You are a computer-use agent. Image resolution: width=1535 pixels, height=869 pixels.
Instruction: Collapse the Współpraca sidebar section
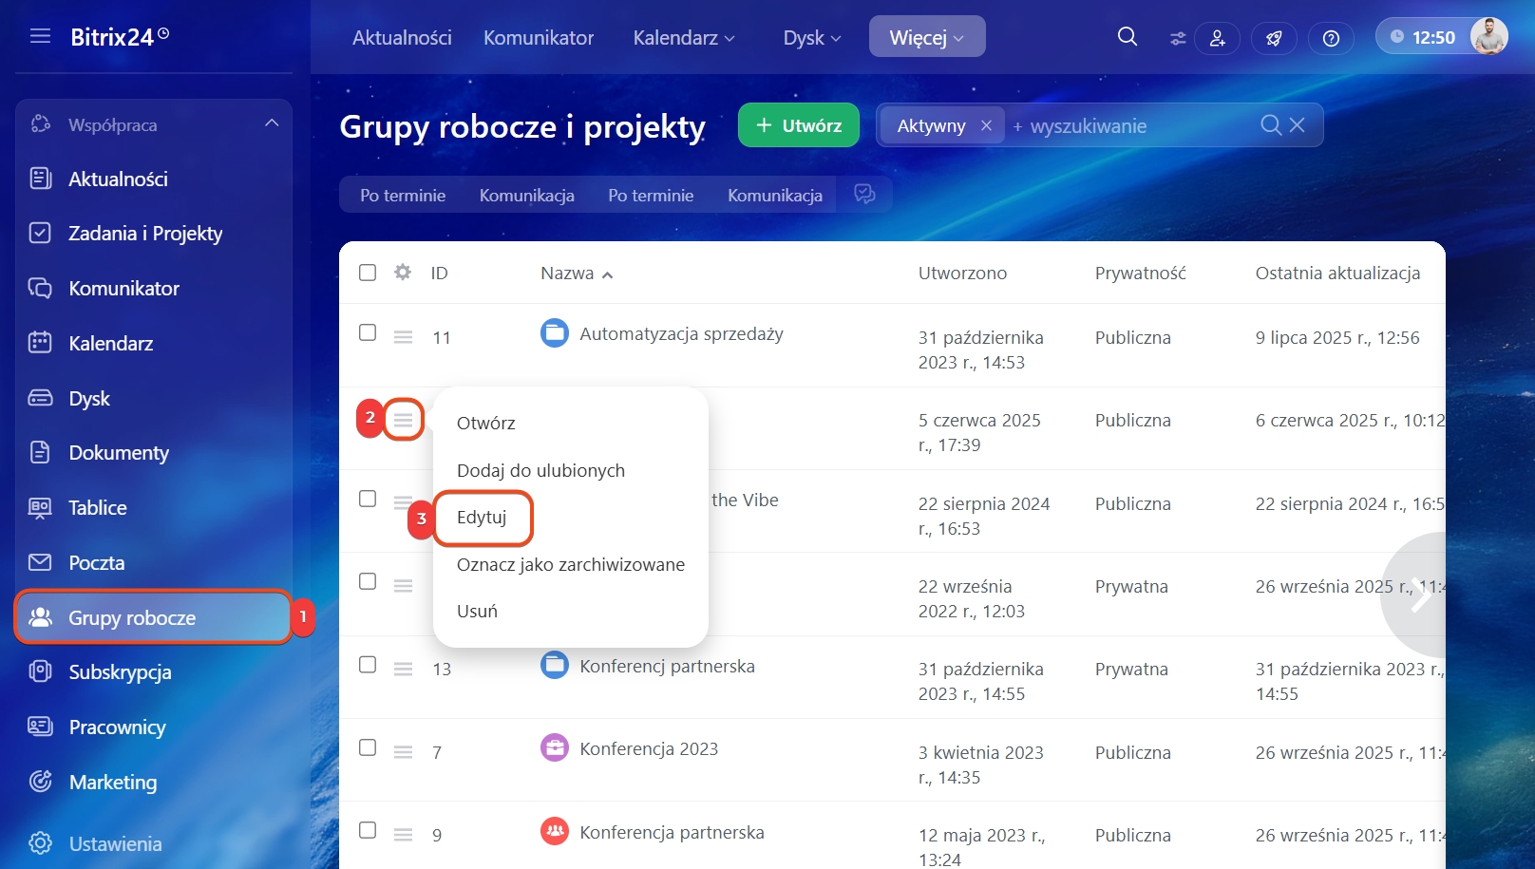(x=272, y=123)
